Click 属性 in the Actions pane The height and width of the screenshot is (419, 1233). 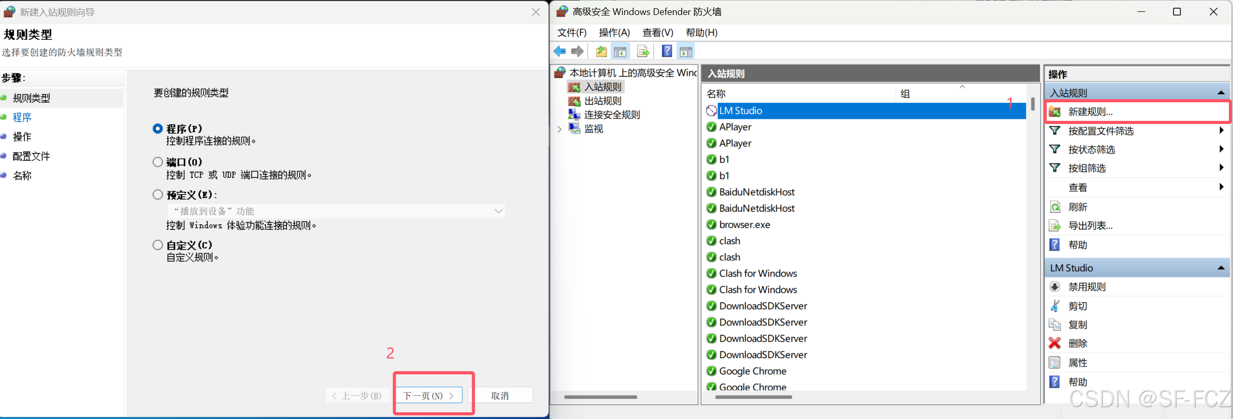pyautogui.click(x=1078, y=363)
